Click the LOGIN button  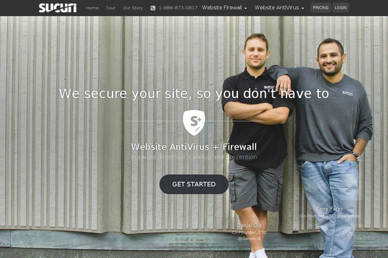341,8
